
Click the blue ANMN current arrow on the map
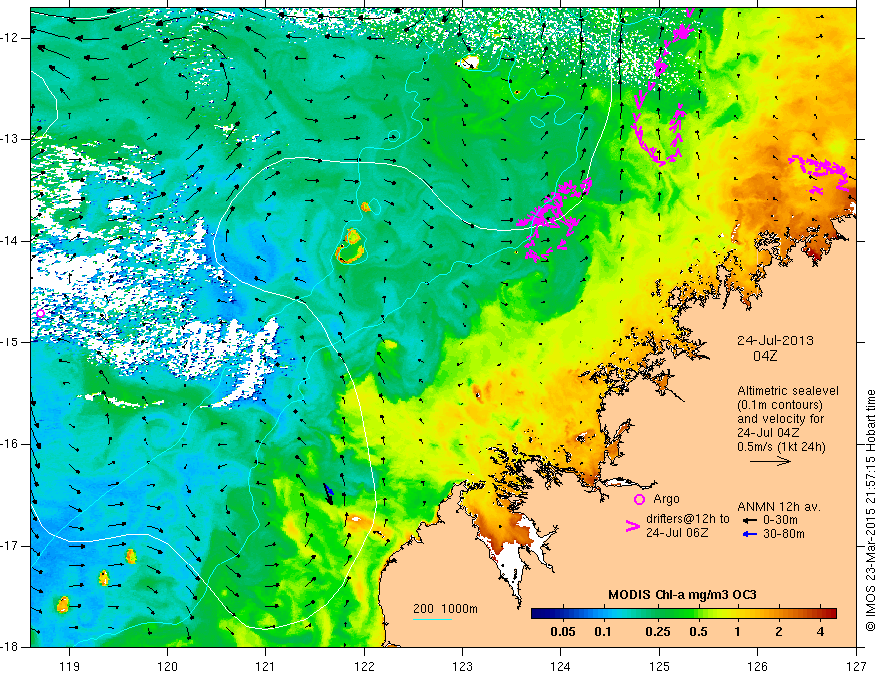[328, 490]
